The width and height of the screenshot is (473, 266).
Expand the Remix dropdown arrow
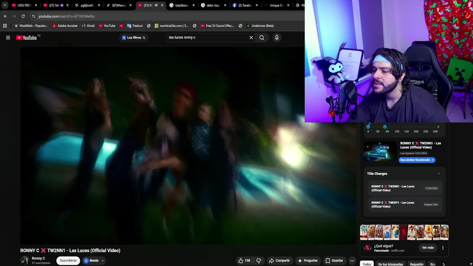point(103,260)
